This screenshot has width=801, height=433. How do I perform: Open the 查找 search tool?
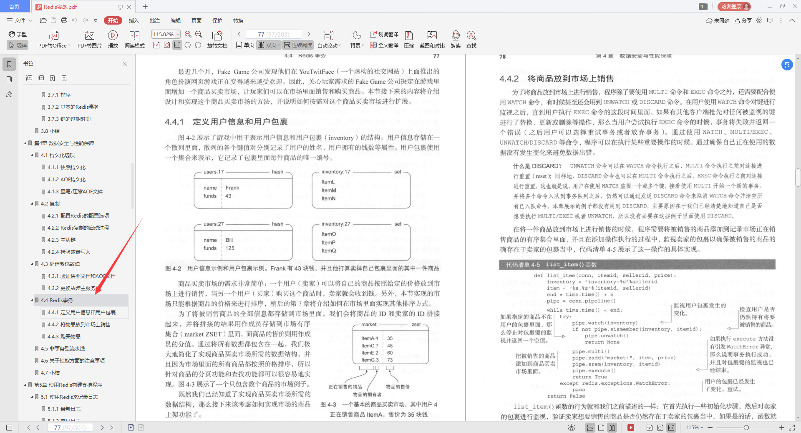471,40
